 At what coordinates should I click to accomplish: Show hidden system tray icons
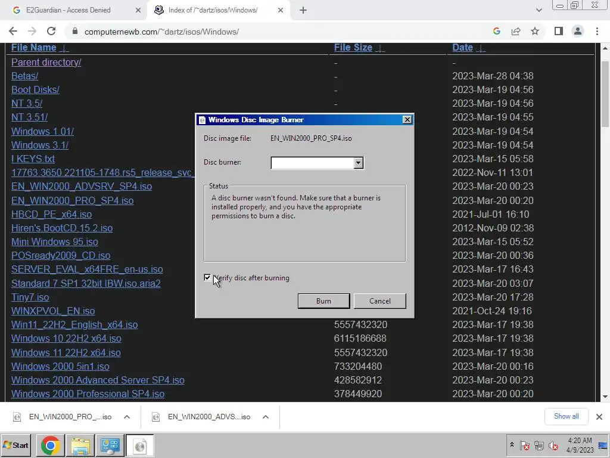(x=512, y=445)
